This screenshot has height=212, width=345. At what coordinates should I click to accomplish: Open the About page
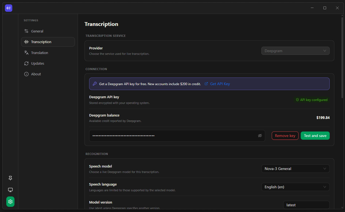click(48, 74)
